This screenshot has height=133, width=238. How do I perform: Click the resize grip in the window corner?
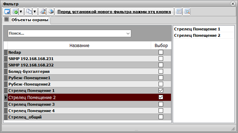233,129
